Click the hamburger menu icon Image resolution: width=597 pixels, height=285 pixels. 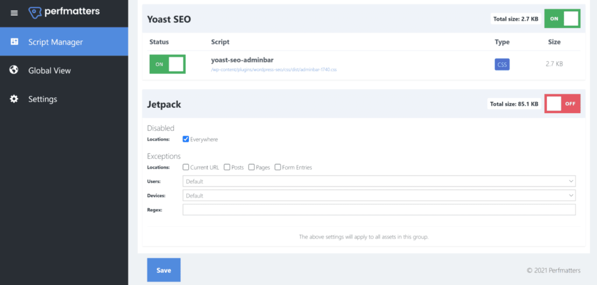coord(14,13)
